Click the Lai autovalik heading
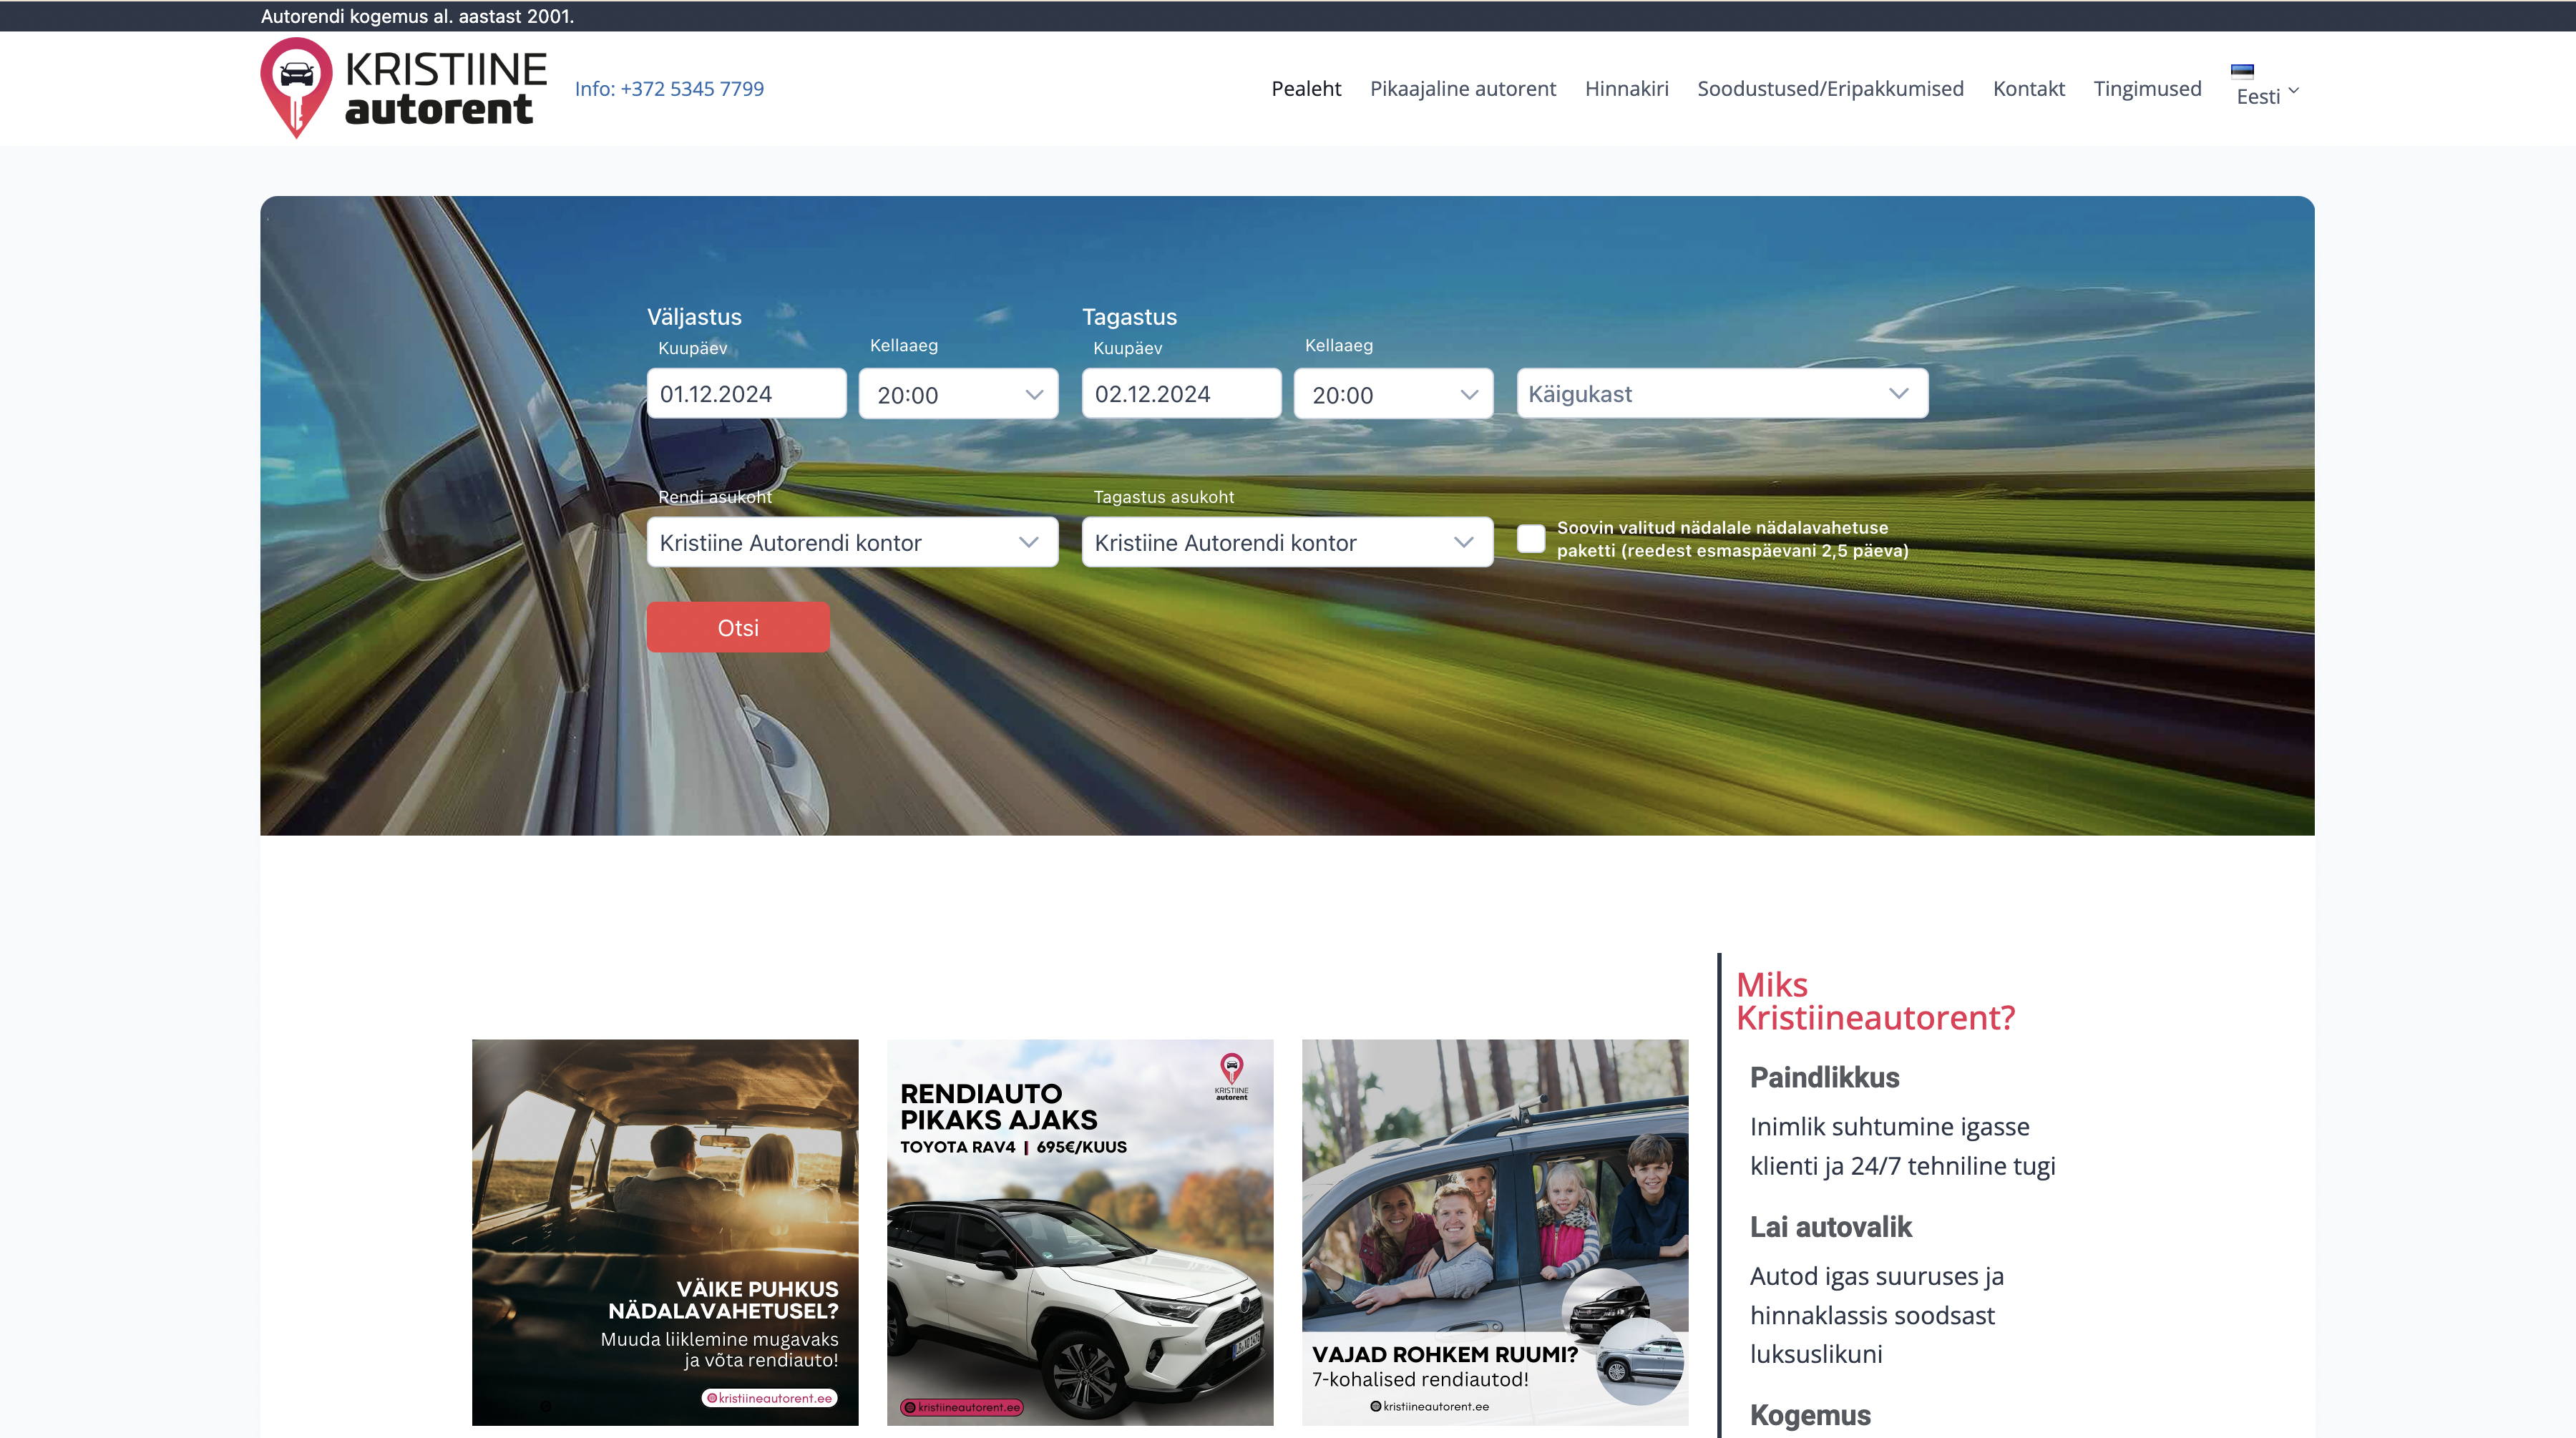Viewport: 2576px width, 1438px height. pos(1830,1226)
